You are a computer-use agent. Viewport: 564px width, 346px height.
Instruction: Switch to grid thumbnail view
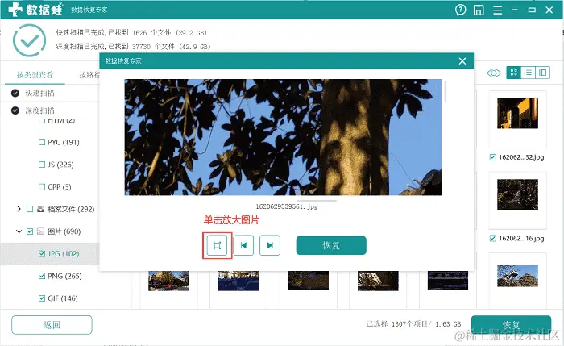(x=514, y=73)
